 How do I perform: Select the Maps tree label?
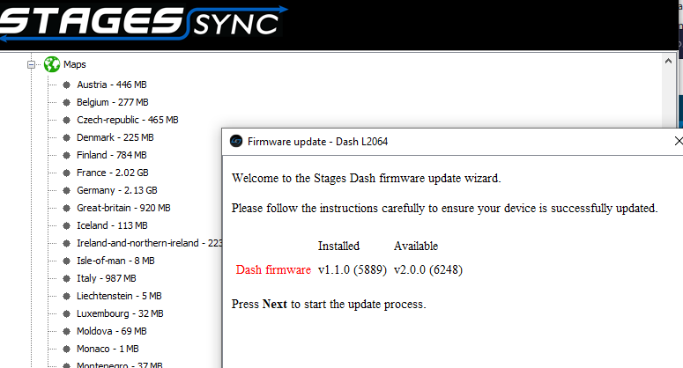click(x=75, y=64)
